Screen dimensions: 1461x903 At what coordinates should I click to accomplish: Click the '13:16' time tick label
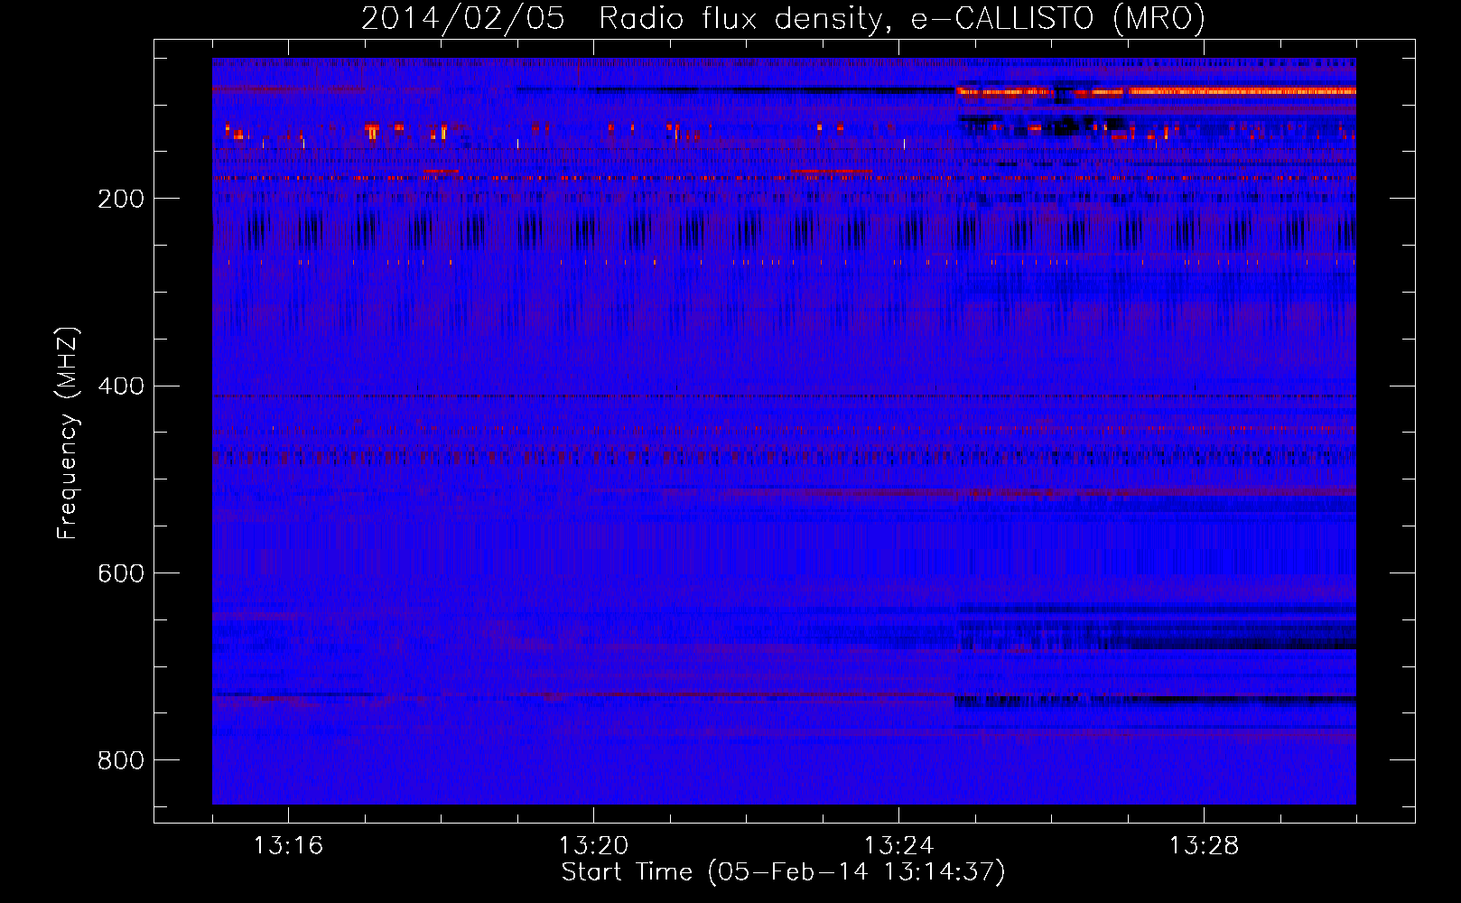(x=288, y=846)
